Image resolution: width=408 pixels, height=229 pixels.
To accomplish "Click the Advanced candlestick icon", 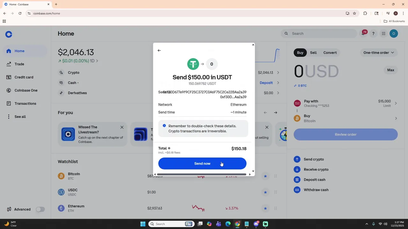I will (9, 209).
